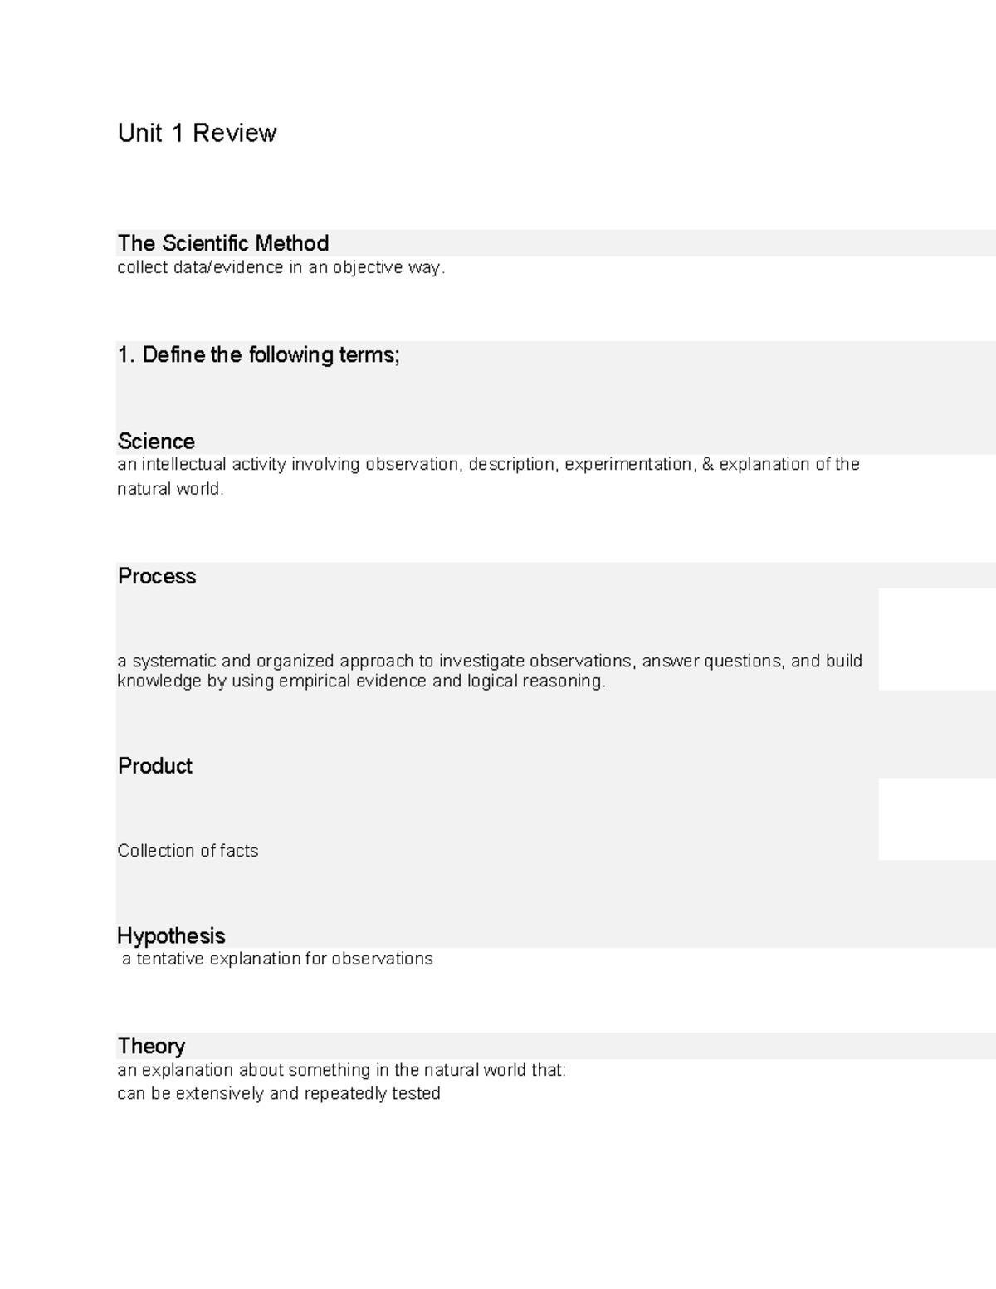Viewport: 996px width, 1289px height.
Task: Click the line starting "knowledge by using empirical evidence"
Action: point(361,681)
